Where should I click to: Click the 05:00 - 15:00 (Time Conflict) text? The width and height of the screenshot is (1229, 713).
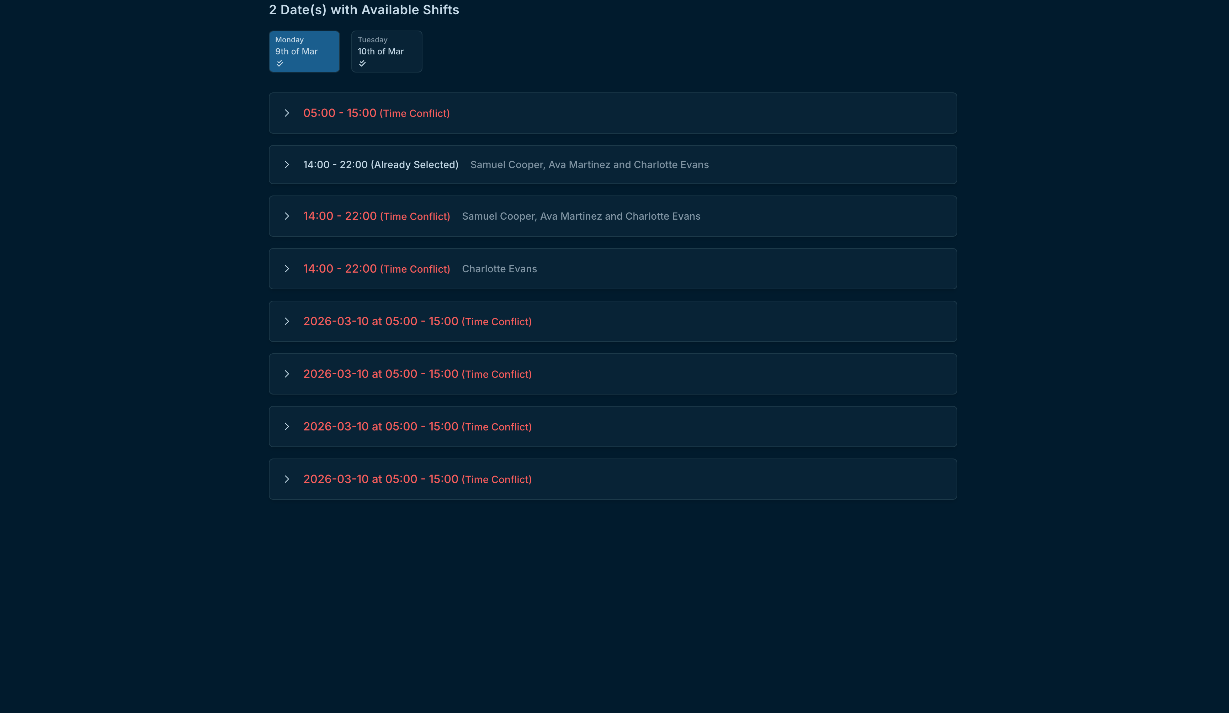click(x=376, y=113)
